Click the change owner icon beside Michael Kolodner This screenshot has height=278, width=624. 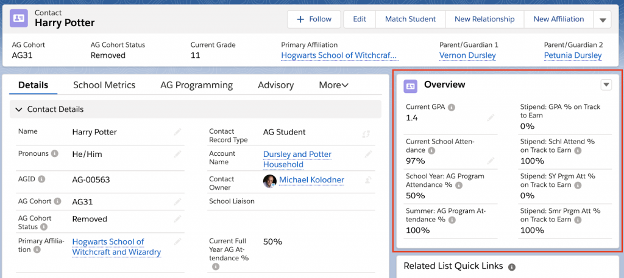point(368,180)
